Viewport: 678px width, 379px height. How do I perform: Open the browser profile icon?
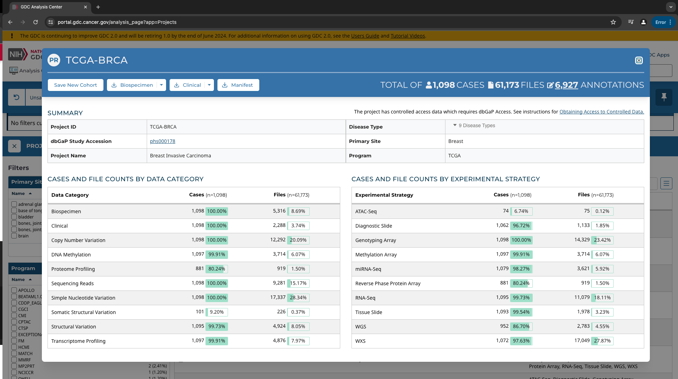point(643,22)
